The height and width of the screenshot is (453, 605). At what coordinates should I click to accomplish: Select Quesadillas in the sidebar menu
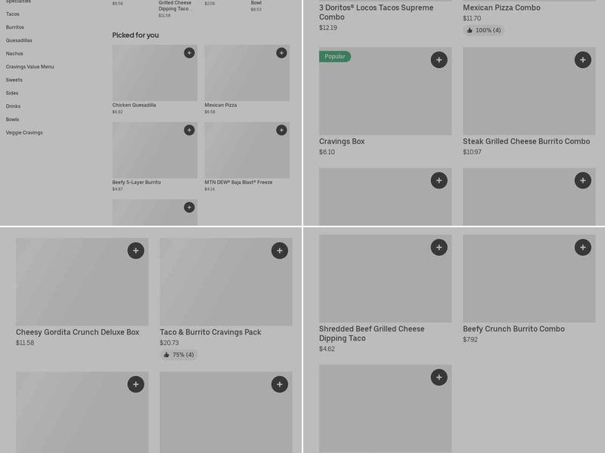pos(19,41)
